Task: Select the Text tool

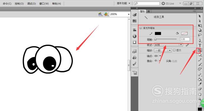Action: [x=200, y=45]
